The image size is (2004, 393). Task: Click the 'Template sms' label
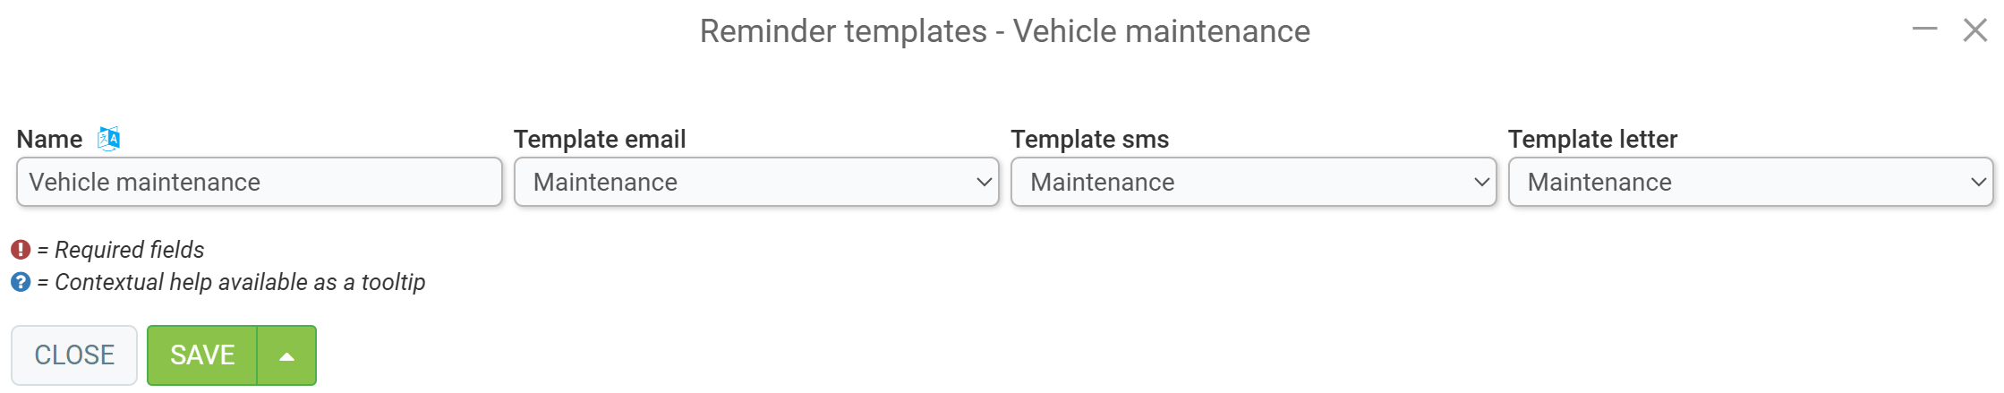pyautogui.click(x=1089, y=140)
